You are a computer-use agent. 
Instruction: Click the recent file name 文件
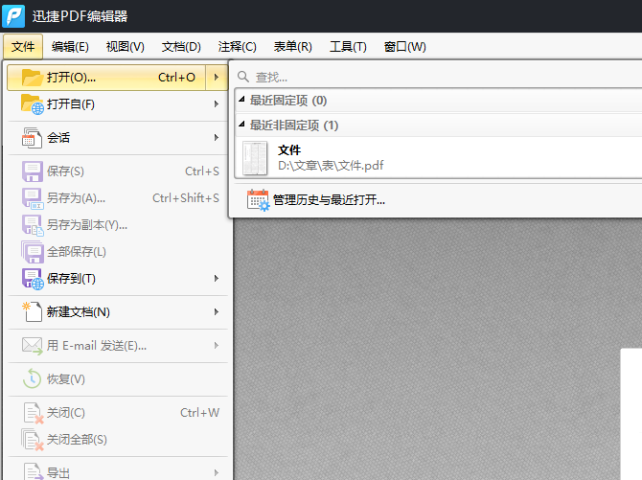[289, 149]
